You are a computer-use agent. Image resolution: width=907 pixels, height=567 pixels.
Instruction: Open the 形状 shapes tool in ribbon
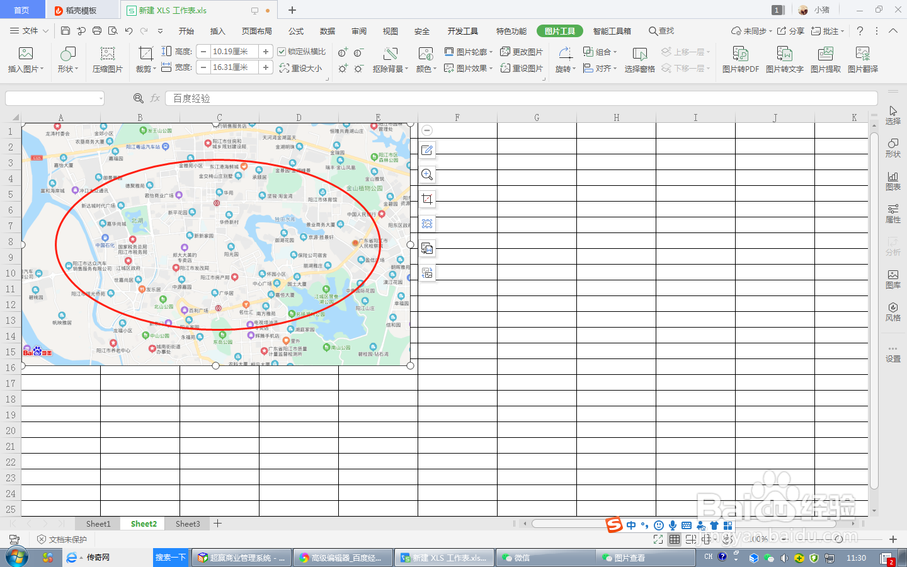tap(67, 60)
